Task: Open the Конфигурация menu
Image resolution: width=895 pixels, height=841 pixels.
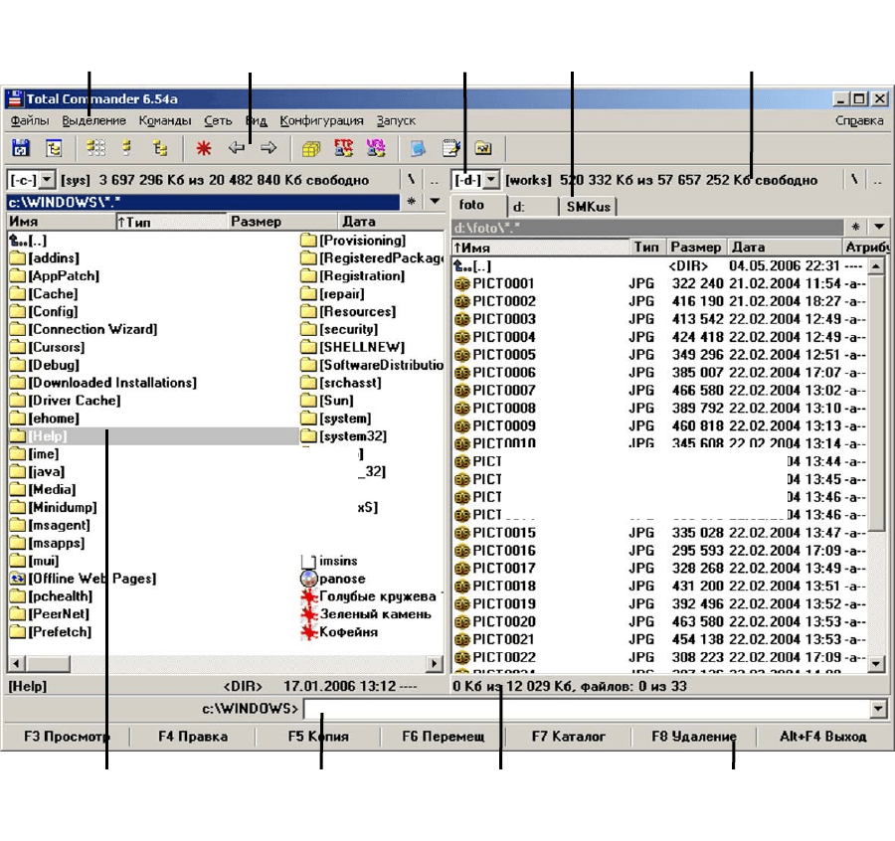Action: 321,121
